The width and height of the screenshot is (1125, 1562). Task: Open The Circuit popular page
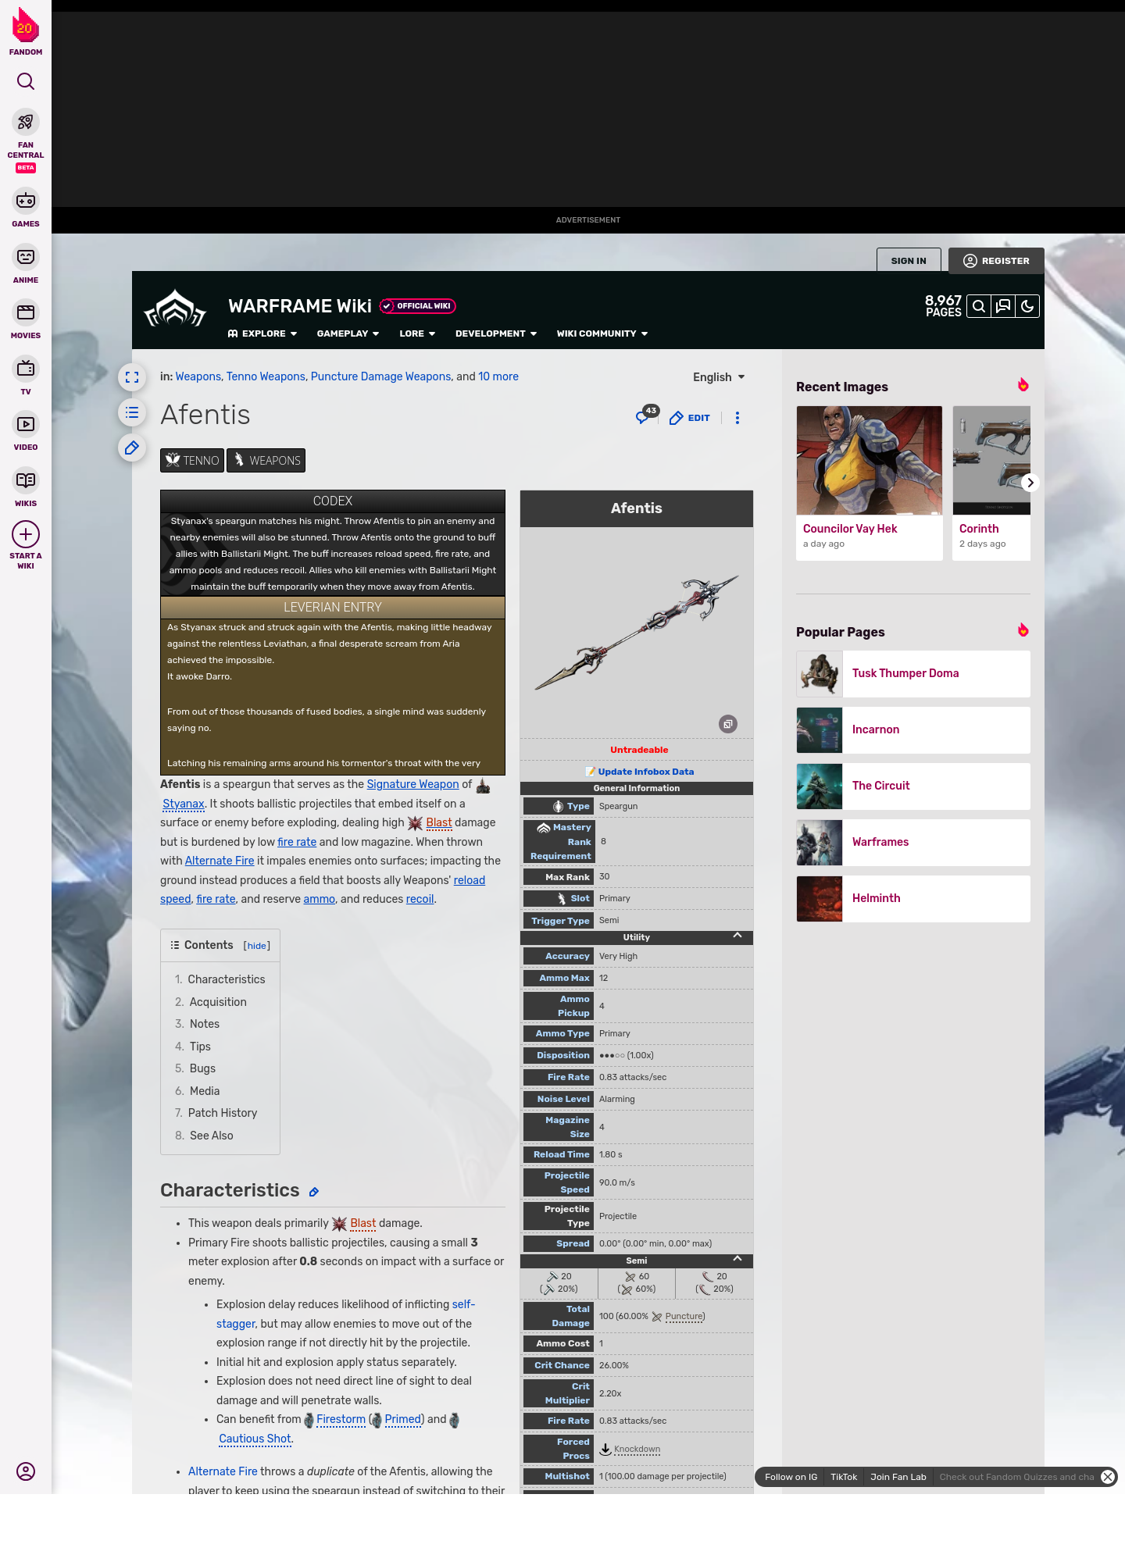coord(913,786)
